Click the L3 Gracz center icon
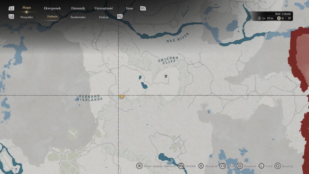309x174 pixels. coord(222,166)
